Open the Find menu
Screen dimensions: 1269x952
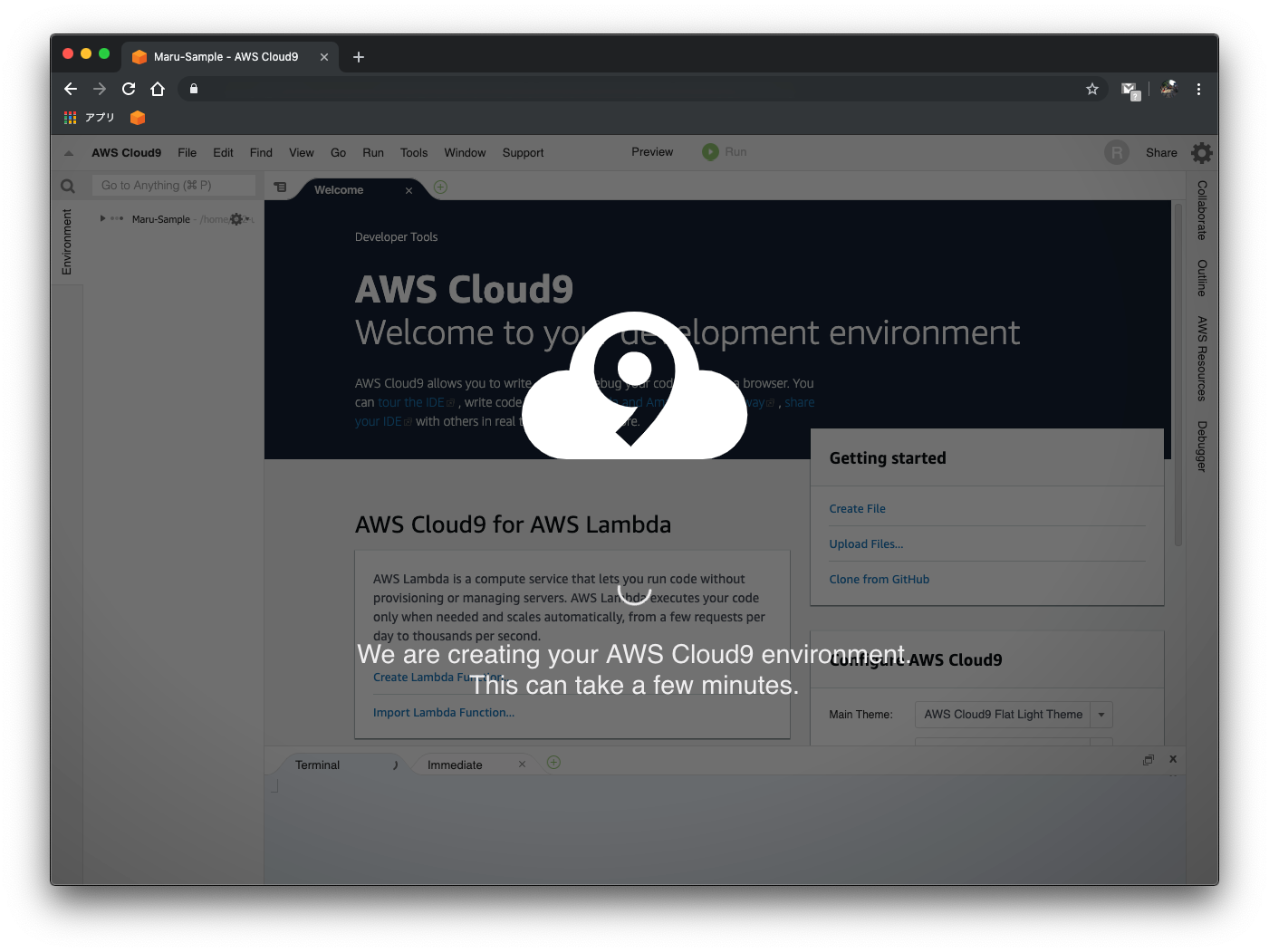[x=261, y=153]
